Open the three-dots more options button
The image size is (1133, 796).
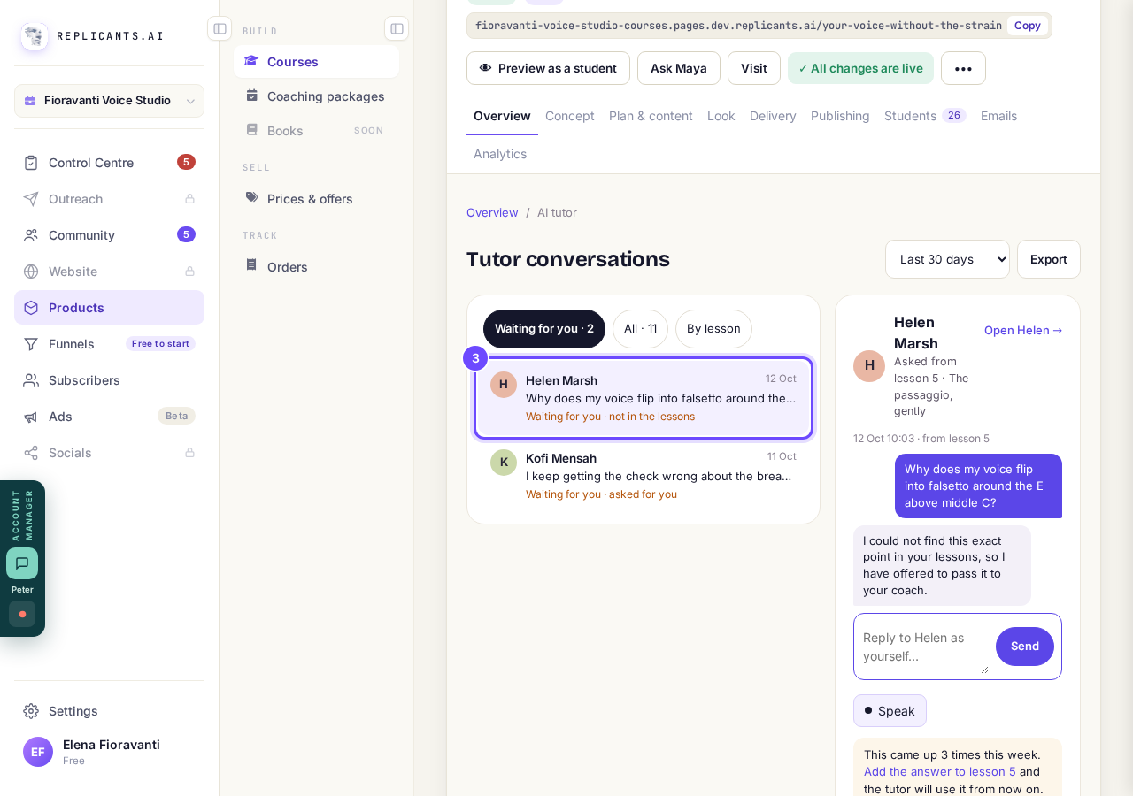click(x=963, y=68)
